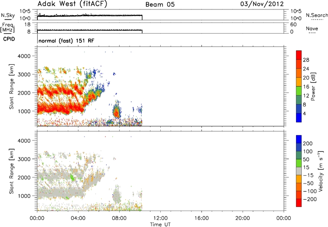This screenshot has width=328, height=227.
Task: Click the 'Nave' legend label
Action: 312,28
